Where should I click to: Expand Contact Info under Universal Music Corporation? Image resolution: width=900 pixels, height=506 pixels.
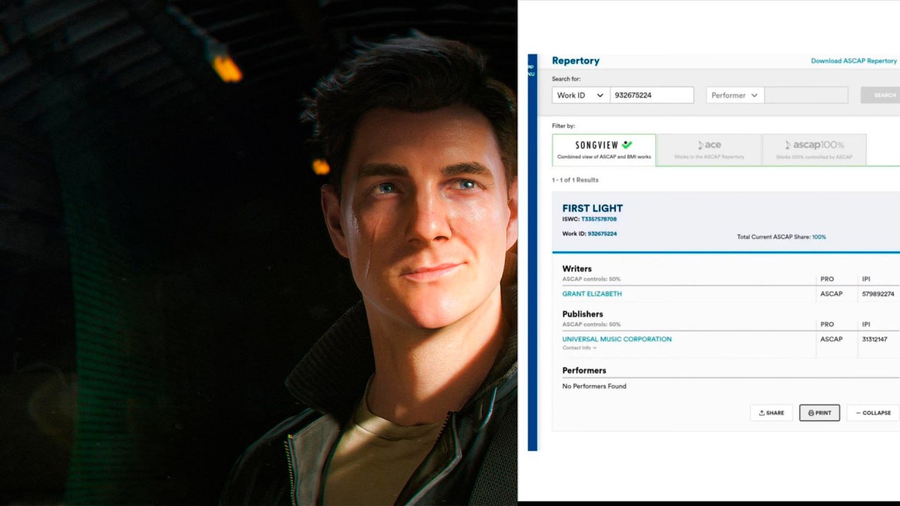tap(579, 348)
